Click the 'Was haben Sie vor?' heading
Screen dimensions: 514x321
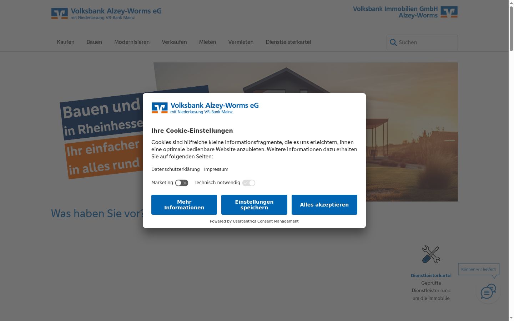pos(97,213)
